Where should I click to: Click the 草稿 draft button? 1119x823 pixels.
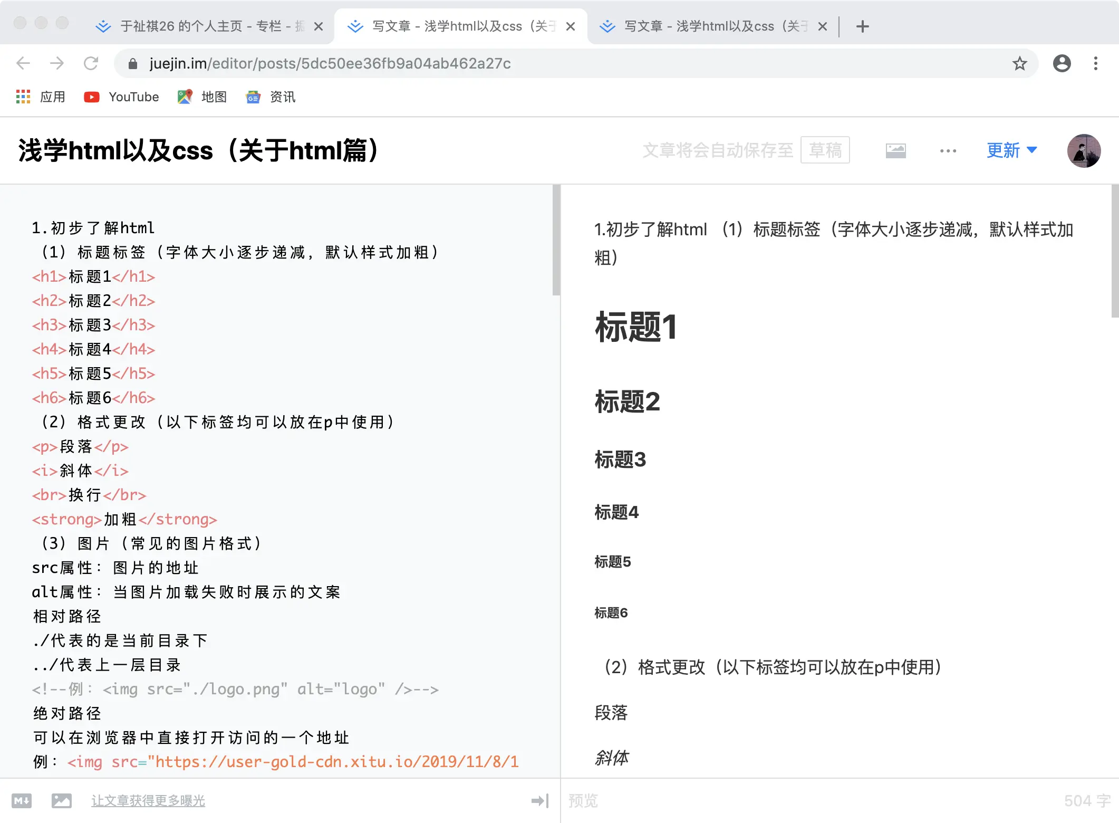pos(825,150)
